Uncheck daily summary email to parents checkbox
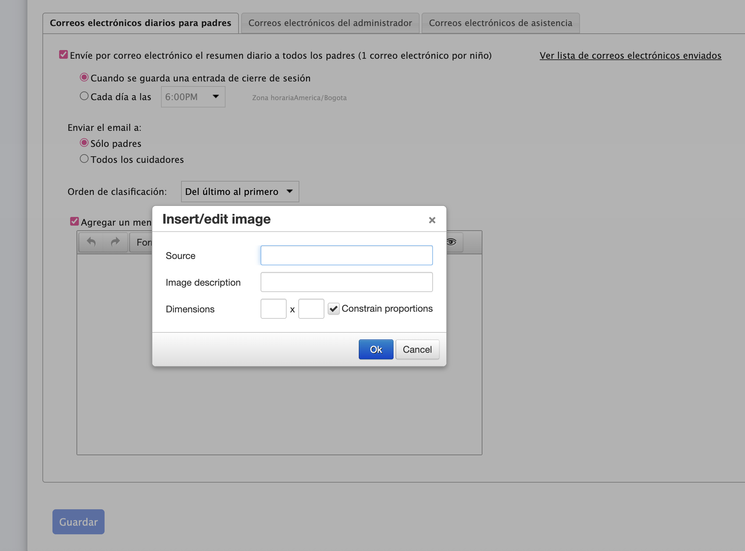Screen dimensions: 745x551 click(x=63, y=54)
